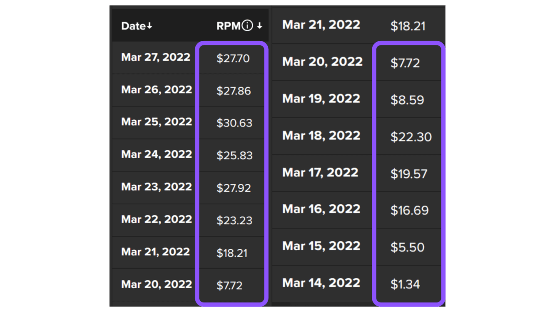The height and width of the screenshot is (312, 555).
Task: Click the Mar 27, 2022 row date
Action: coord(156,57)
